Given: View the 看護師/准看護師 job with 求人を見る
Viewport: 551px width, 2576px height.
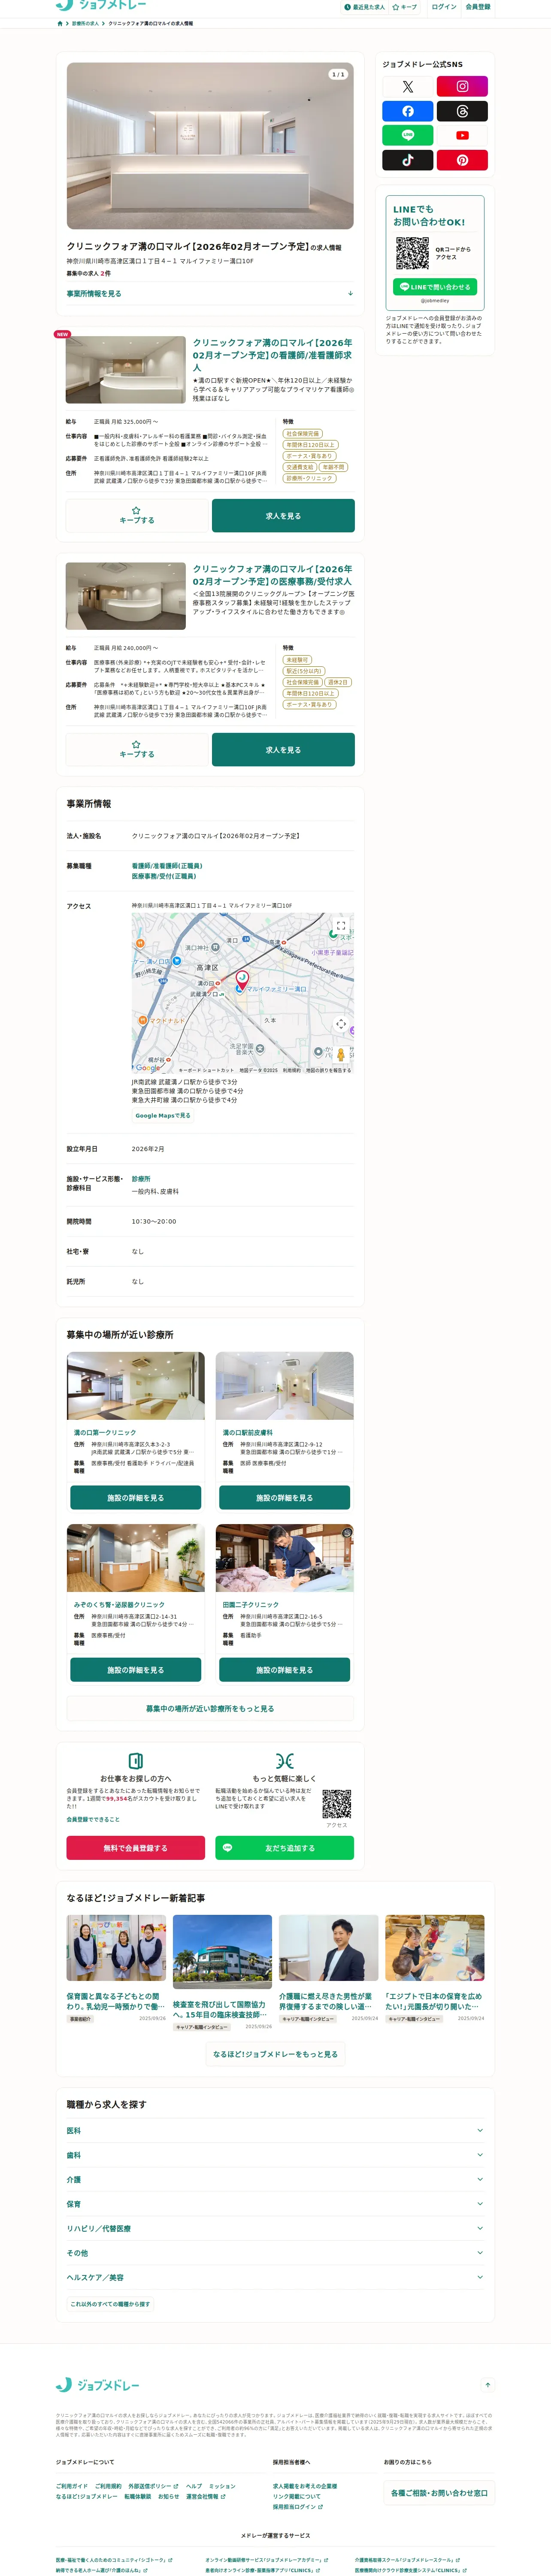Looking at the screenshot, I should click(283, 515).
